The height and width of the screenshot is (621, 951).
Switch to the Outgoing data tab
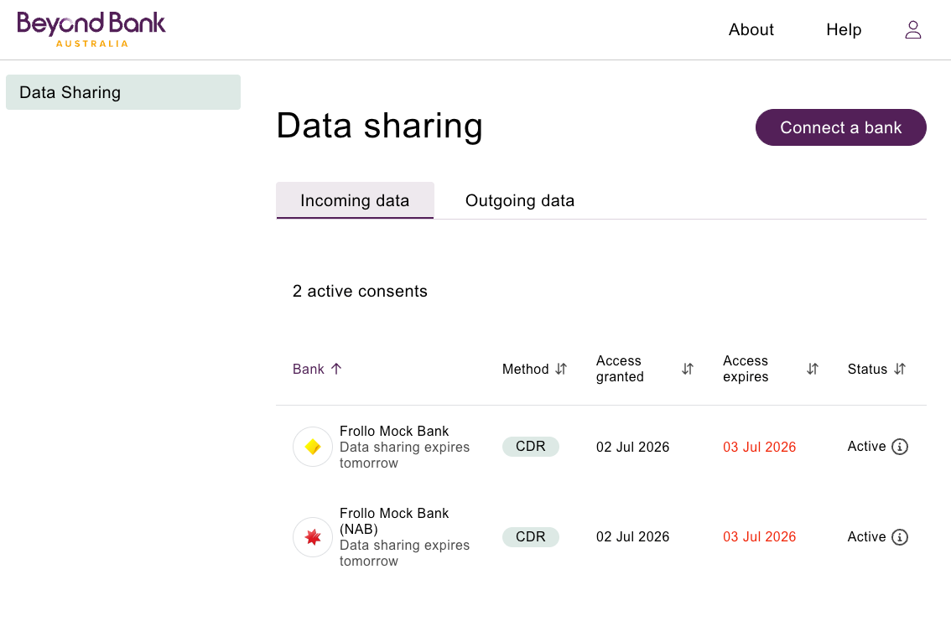[520, 200]
